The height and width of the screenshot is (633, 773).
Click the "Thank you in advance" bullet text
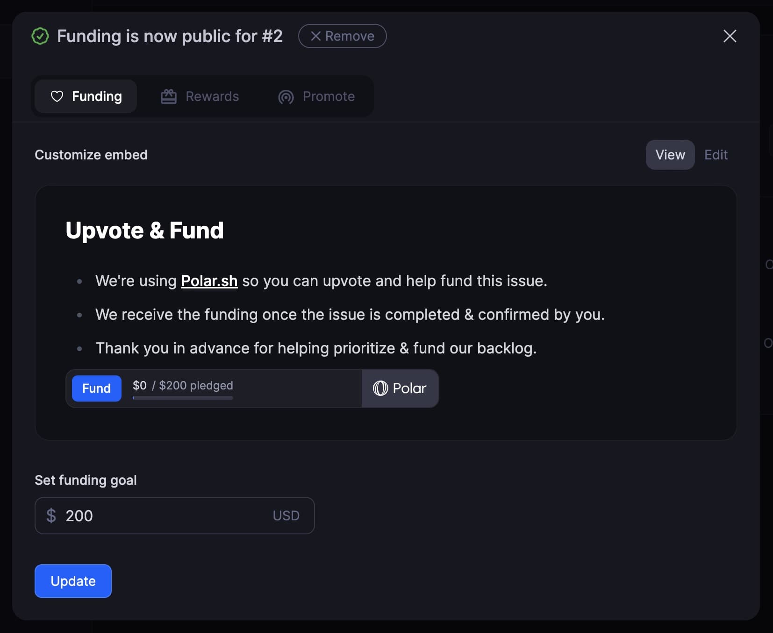(x=316, y=348)
